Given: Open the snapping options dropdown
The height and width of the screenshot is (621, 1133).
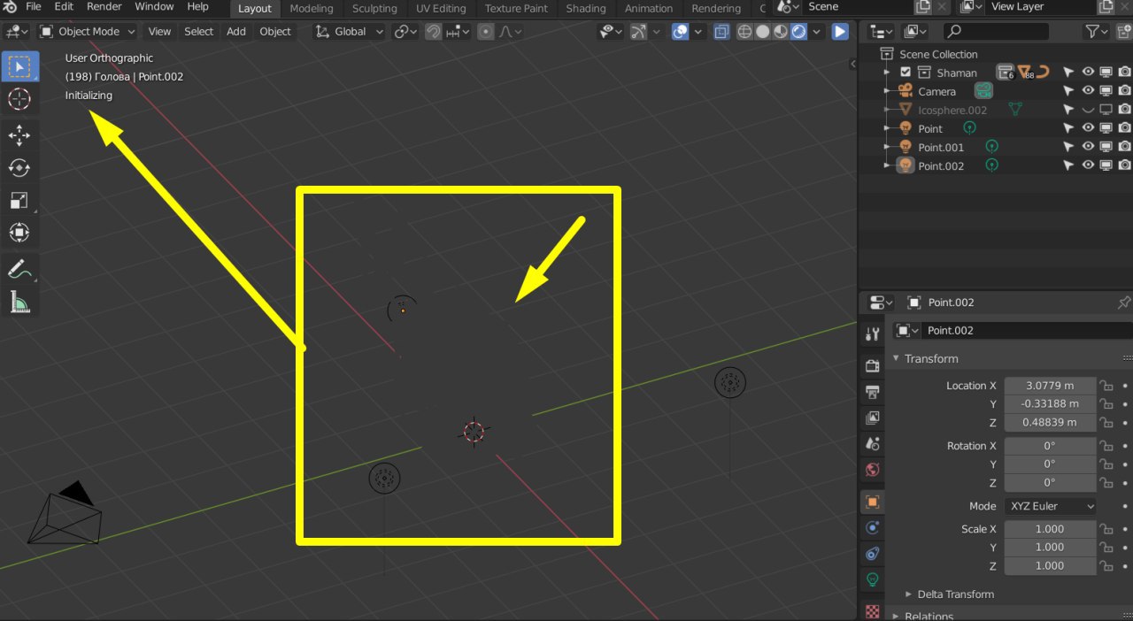Looking at the screenshot, I should [x=458, y=32].
